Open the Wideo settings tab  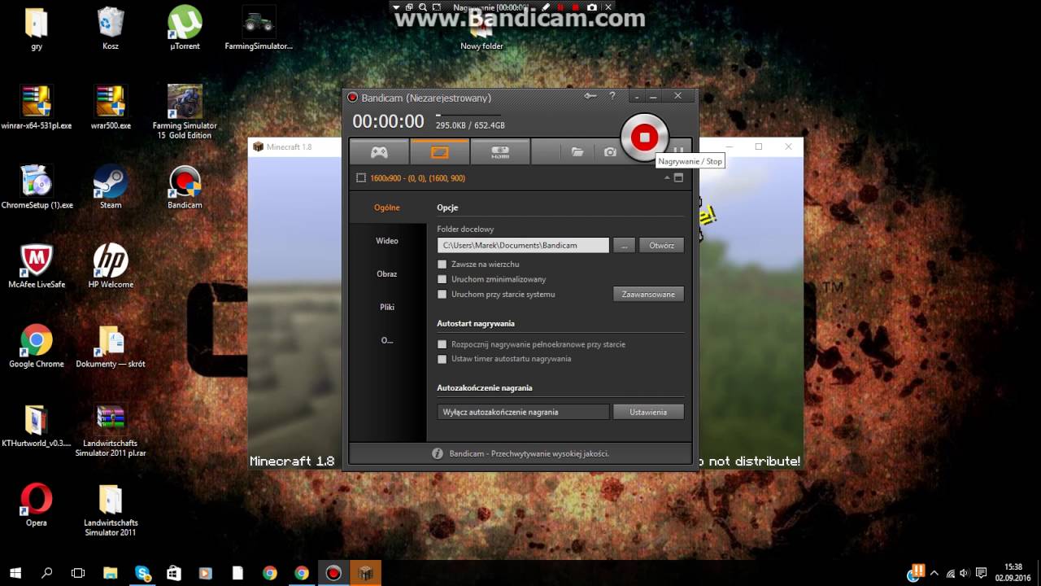click(x=387, y=241)
